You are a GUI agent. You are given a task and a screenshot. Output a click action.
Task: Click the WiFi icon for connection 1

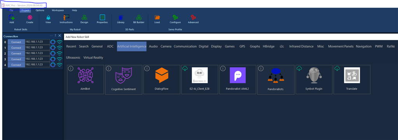[59, 48]
